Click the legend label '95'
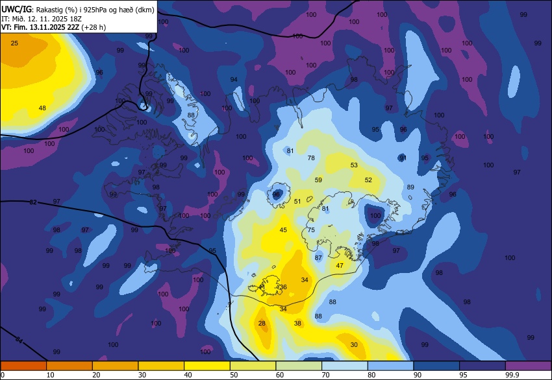The width and height of the screenshot is (552, 380). click(464, 375)
